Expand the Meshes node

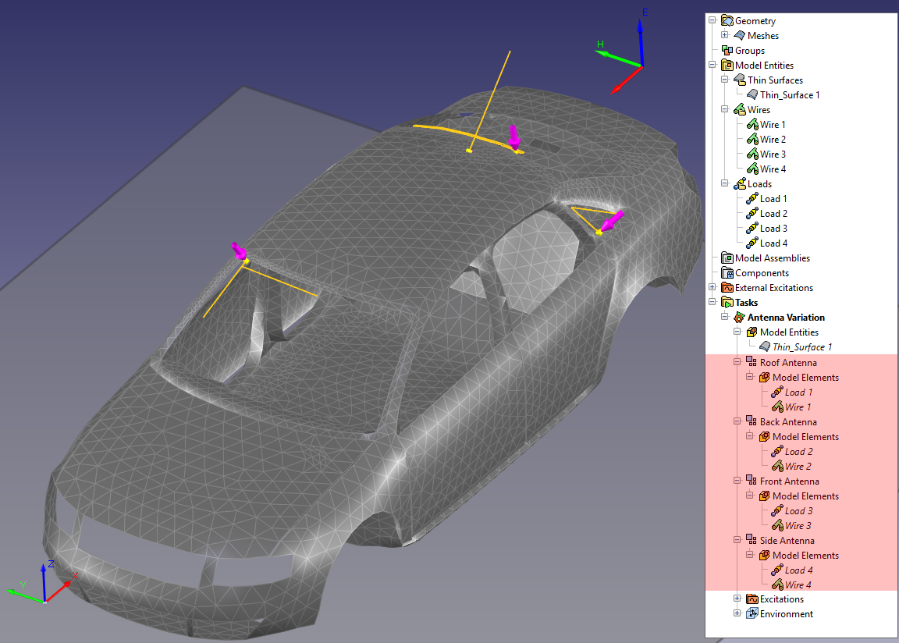pos(725,35)
